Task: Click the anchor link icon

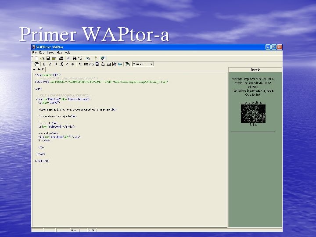Action: click(103, 64)
